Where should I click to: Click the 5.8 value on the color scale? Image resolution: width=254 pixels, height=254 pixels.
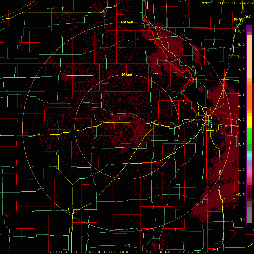pos(241,95)
